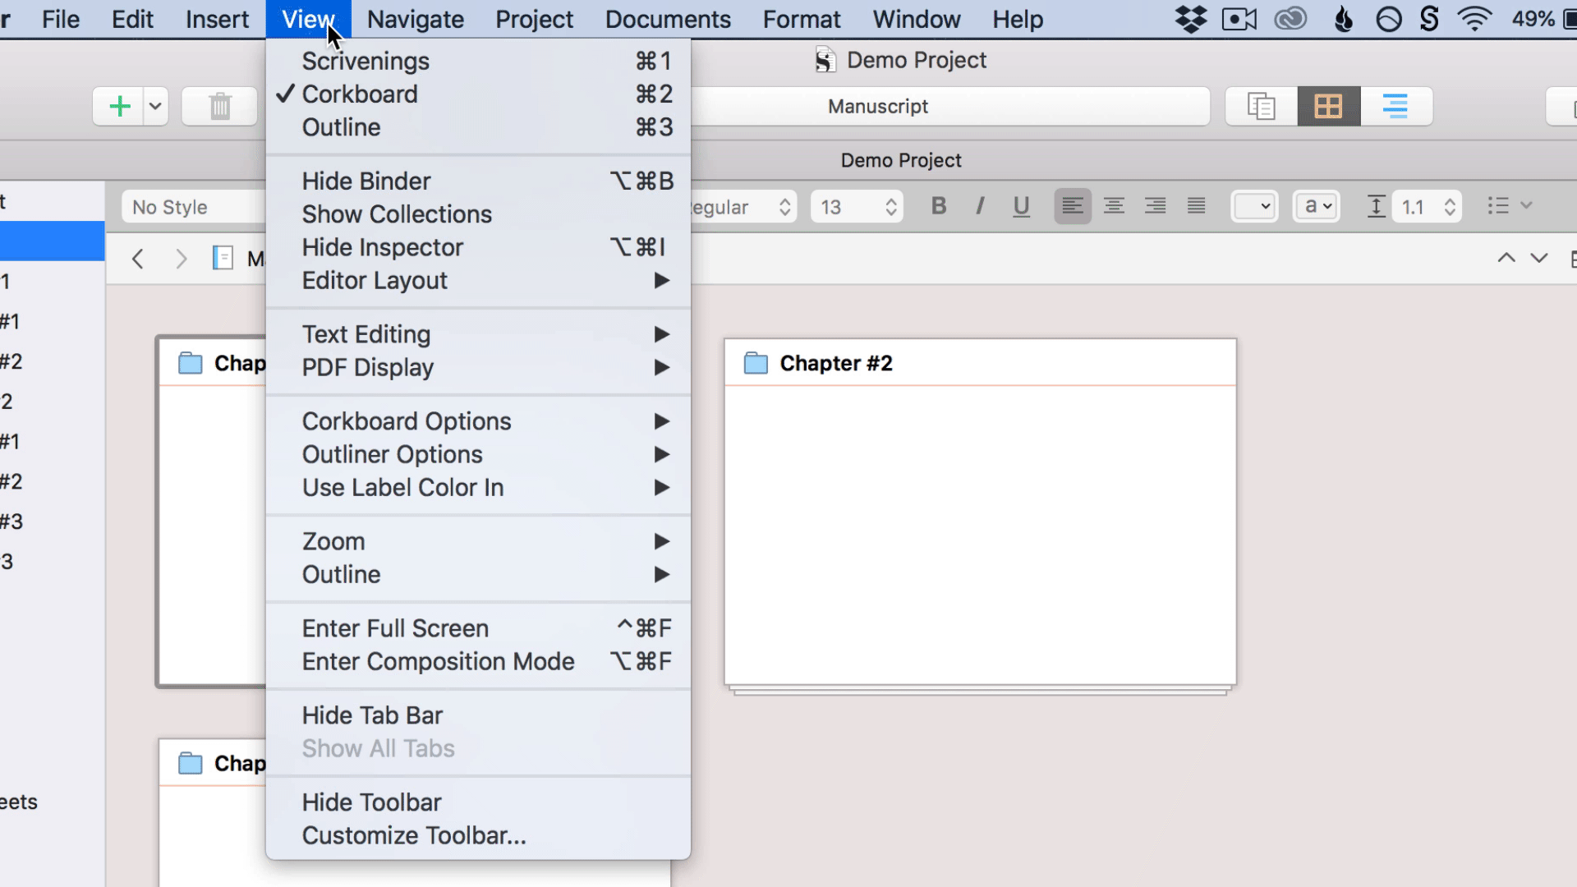Image resolution: width=1577 pixels, height=887 pixels.
Task: Go forward in editor history
Action: click(x=182, y=259)
